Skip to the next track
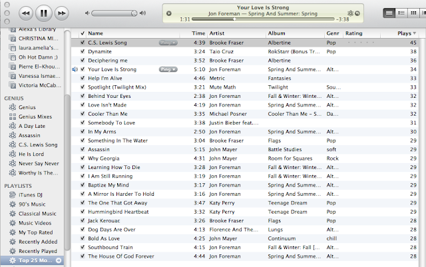 coord(62,13)
